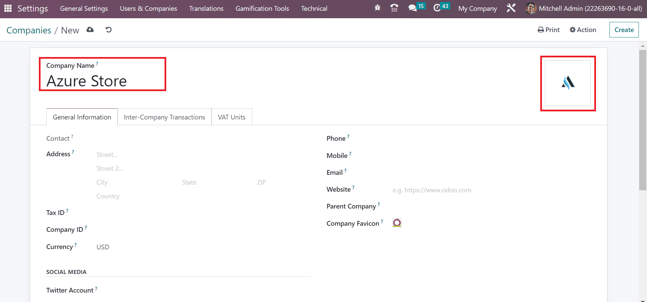The height and width of the screenshot is (302, 647).
Task: Click the New breadcrumb text
Action: pyautogui.click(x=70, y=30)
